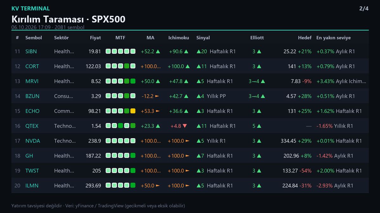380x213 pixels.
Task: Click the 06.10.2026 17:09 timestamp line
Action: click(48, 27)
